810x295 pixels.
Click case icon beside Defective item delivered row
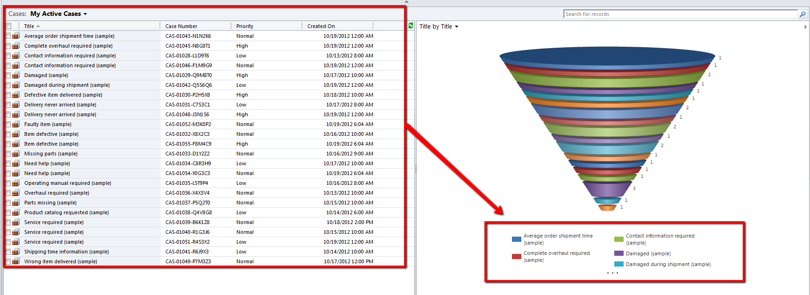click(15, 95)
